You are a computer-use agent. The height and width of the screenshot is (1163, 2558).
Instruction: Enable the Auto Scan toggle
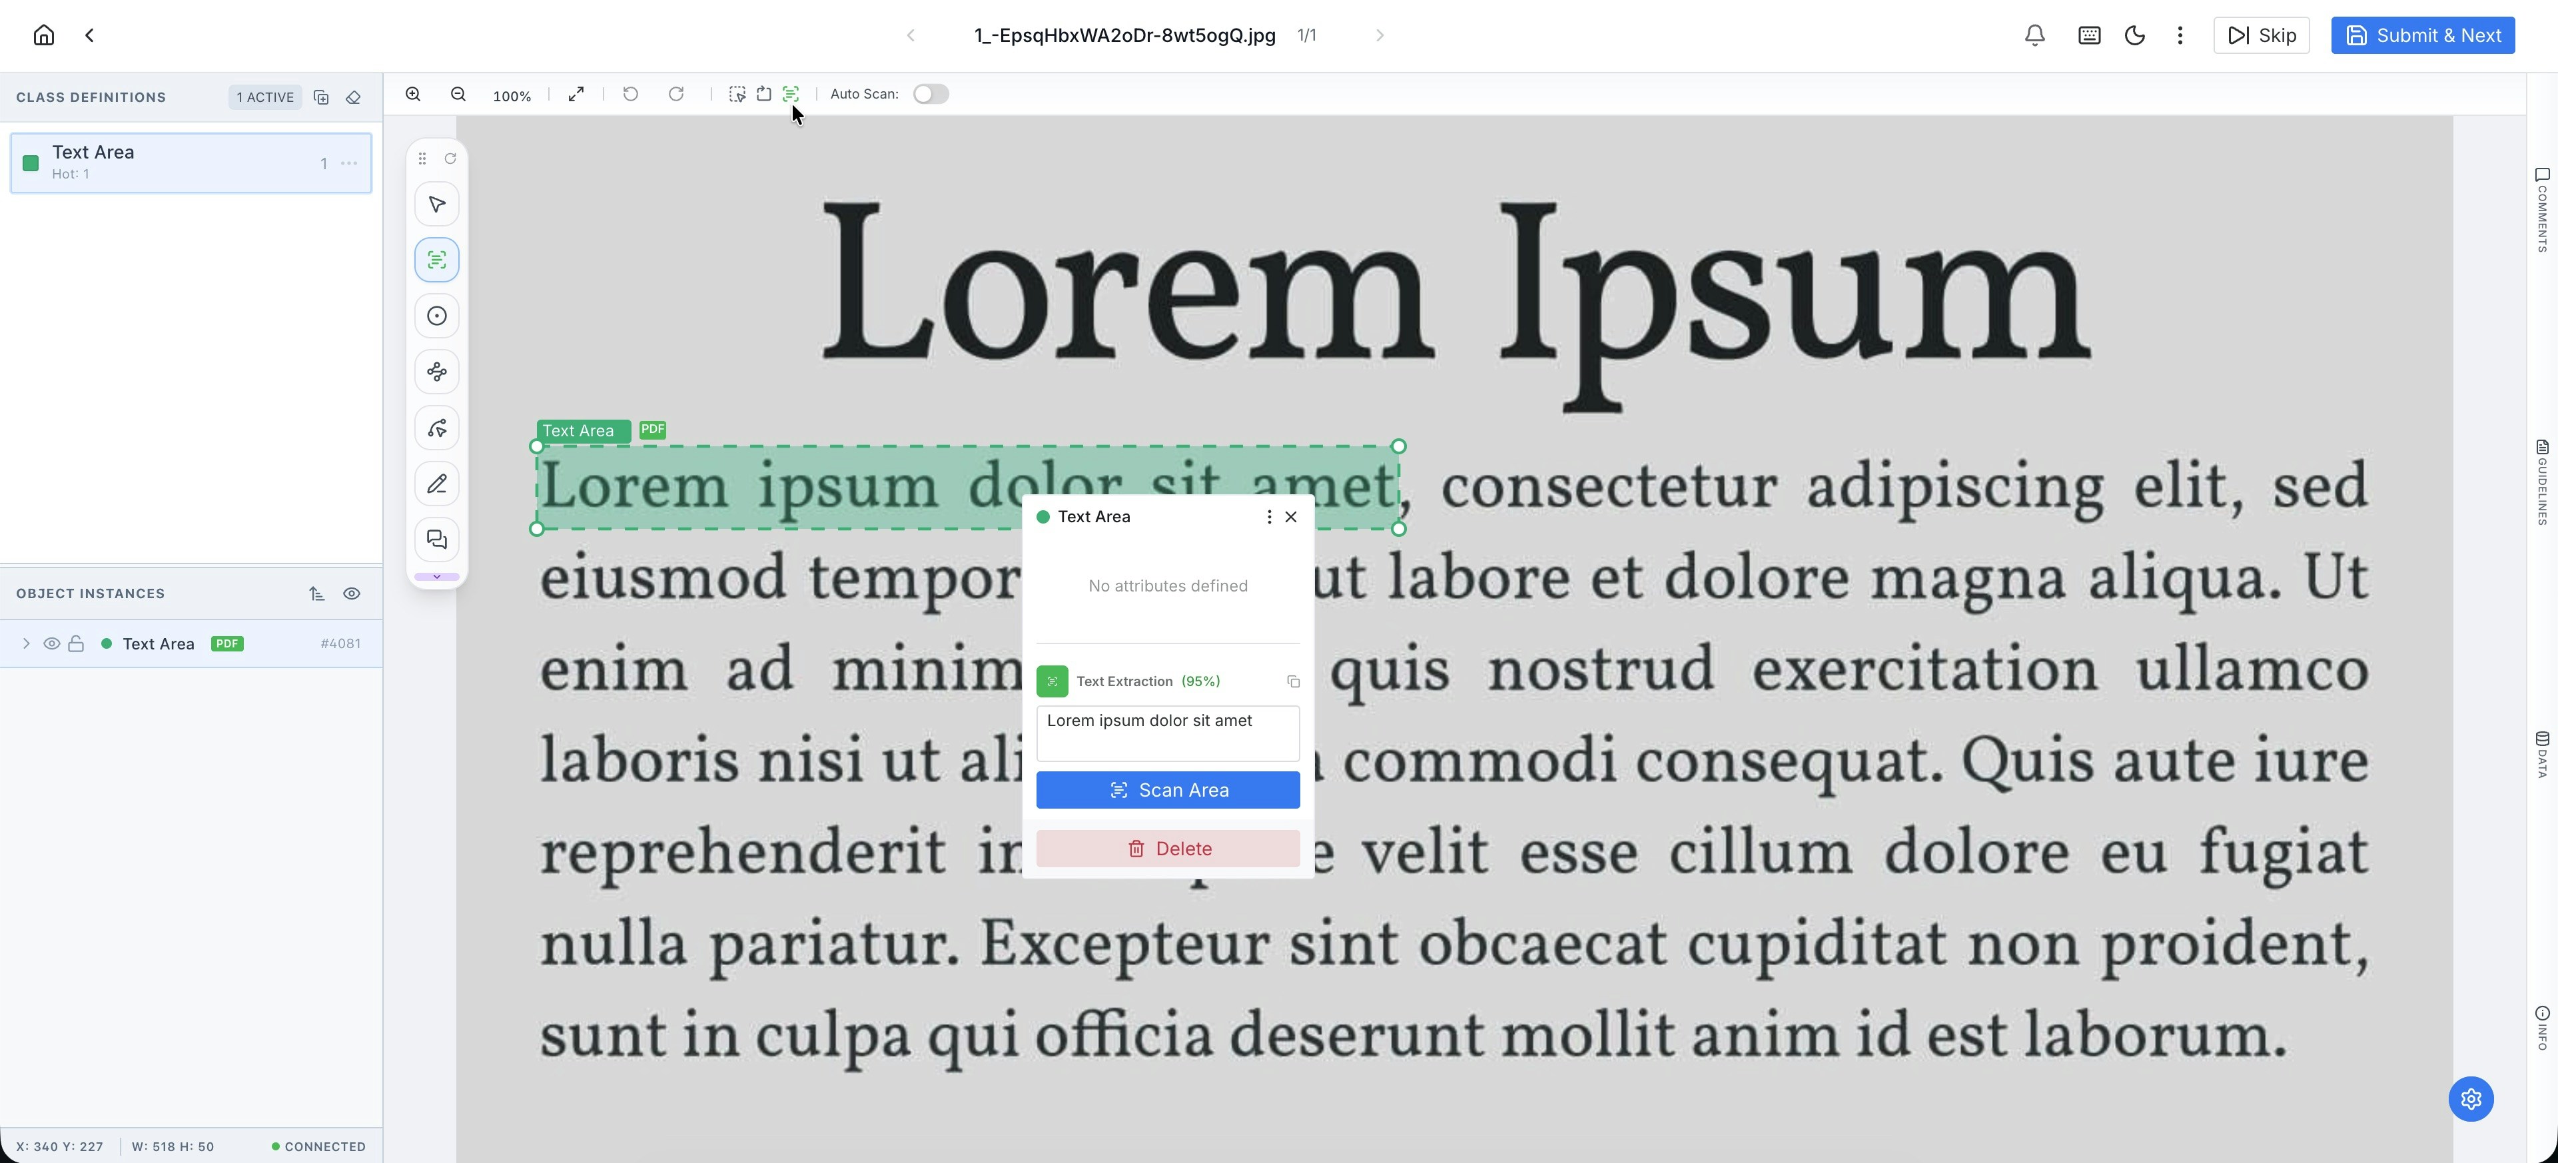tap(931, 93)
